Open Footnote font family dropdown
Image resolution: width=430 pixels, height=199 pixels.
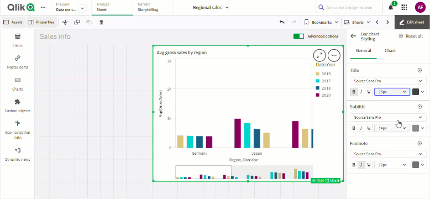click(388, 154)
